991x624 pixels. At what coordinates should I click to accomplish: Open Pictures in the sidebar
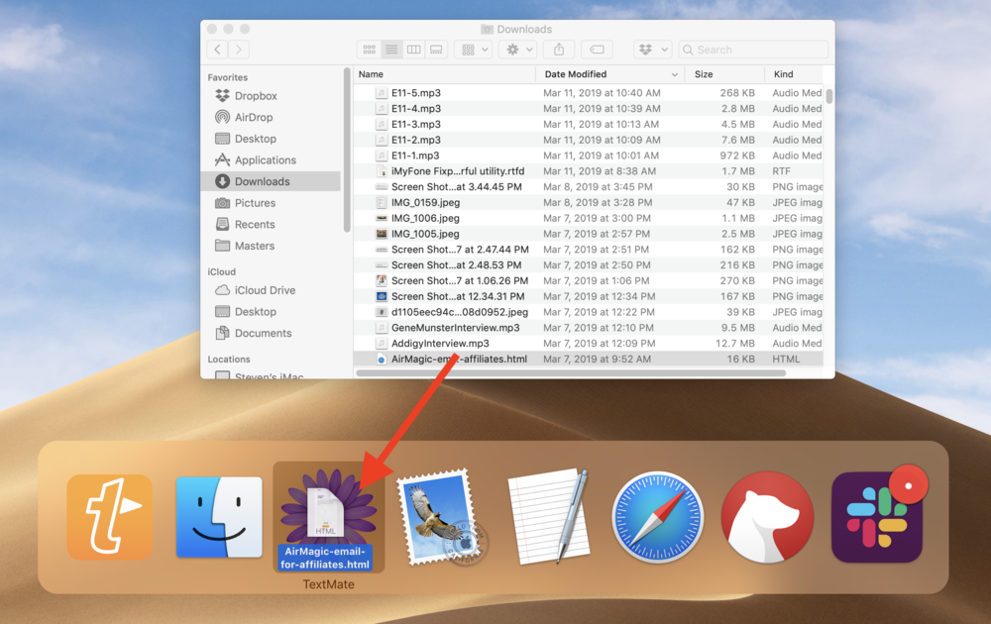click(x=271, y=203)
